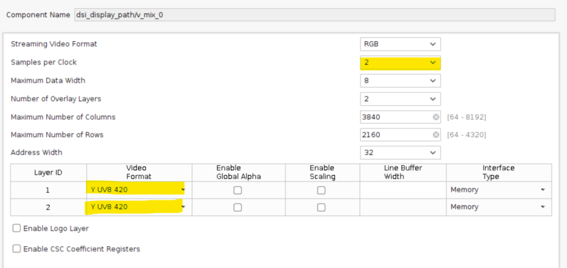Change Layer 1 Interface Type dropdown
567x268 pixels.
point(497,190)
